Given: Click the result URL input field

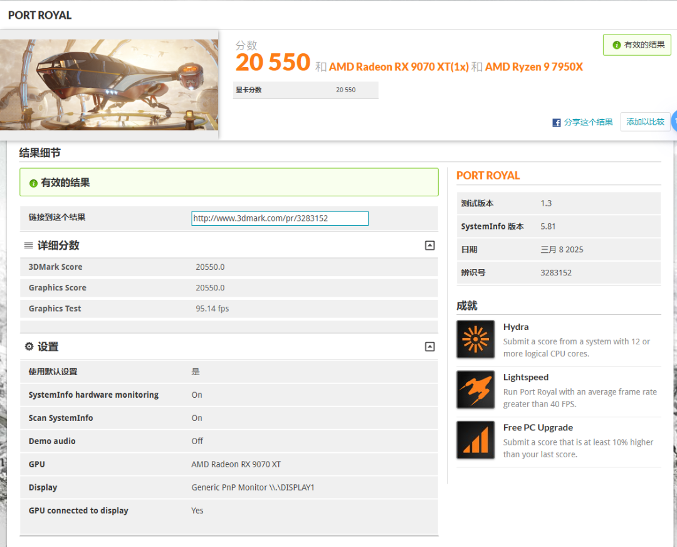Looking at the screenshot, I should pyautogui.click(x=280, y=218).
